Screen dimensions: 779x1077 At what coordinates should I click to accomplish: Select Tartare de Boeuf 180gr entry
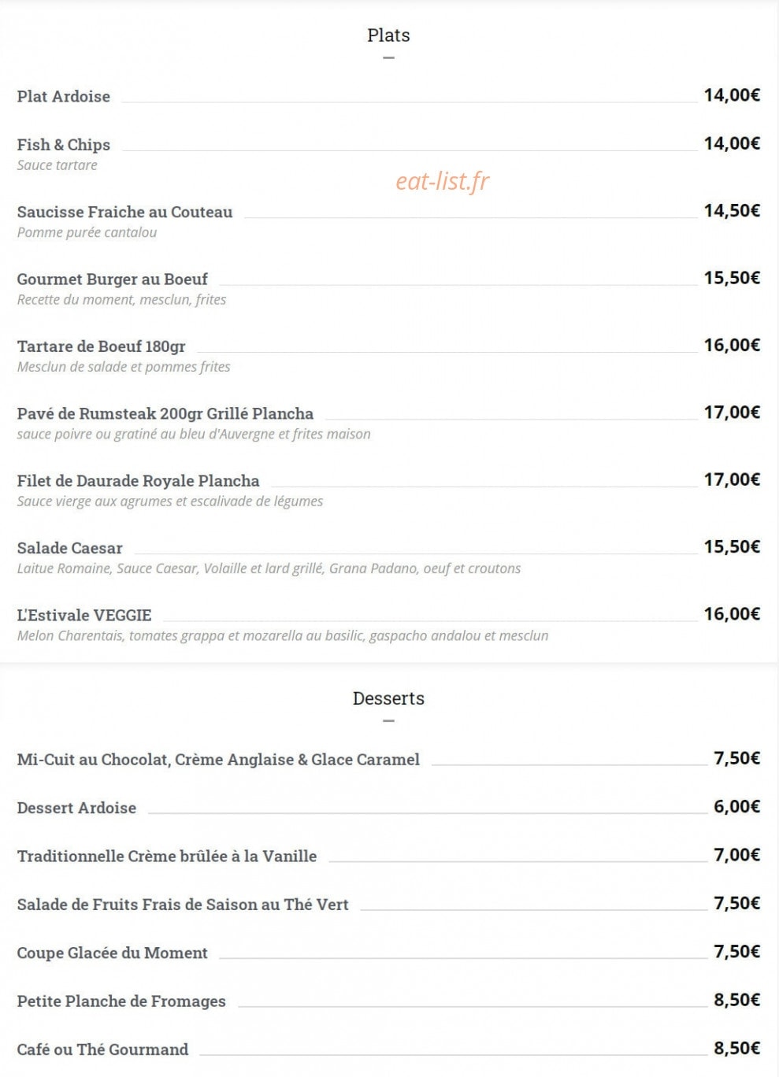click(x=102, y=346)
